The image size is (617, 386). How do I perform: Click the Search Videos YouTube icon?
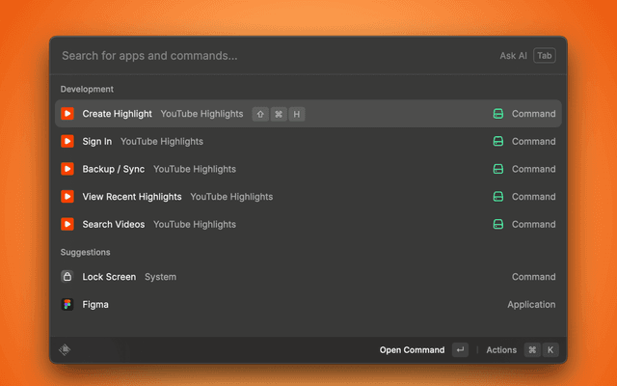(x=67, y=224)
